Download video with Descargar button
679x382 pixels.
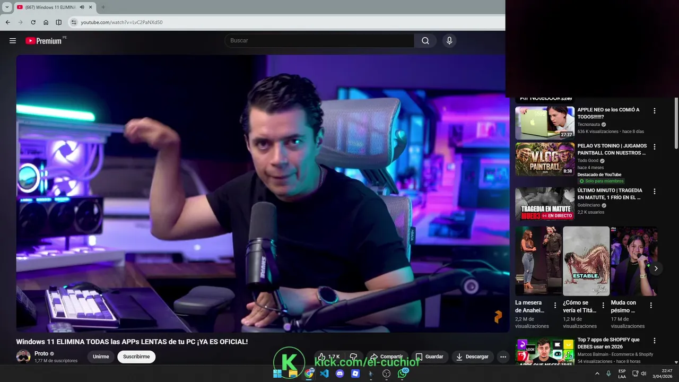[472, 357]
